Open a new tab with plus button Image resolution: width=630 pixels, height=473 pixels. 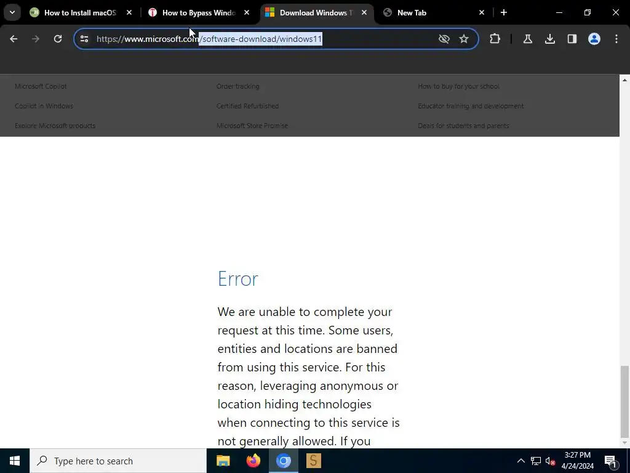point(504,13)
